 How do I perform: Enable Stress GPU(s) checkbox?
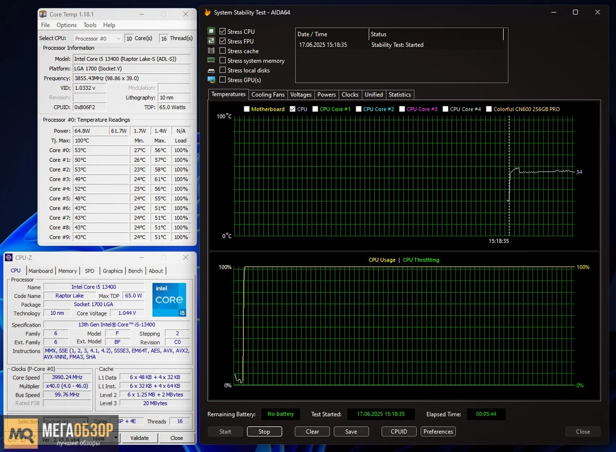[x=222, y=80]
